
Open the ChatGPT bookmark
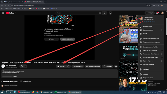click(46, 9)
